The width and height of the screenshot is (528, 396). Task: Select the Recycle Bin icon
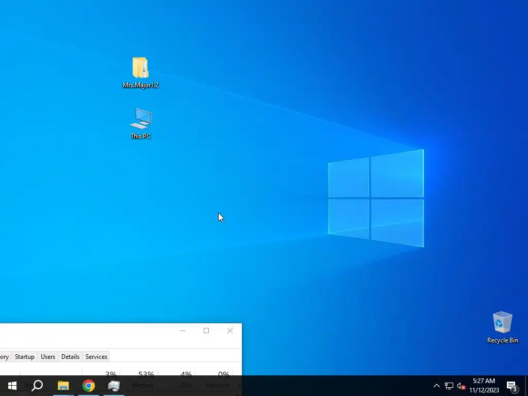click(x=502, y=327)
